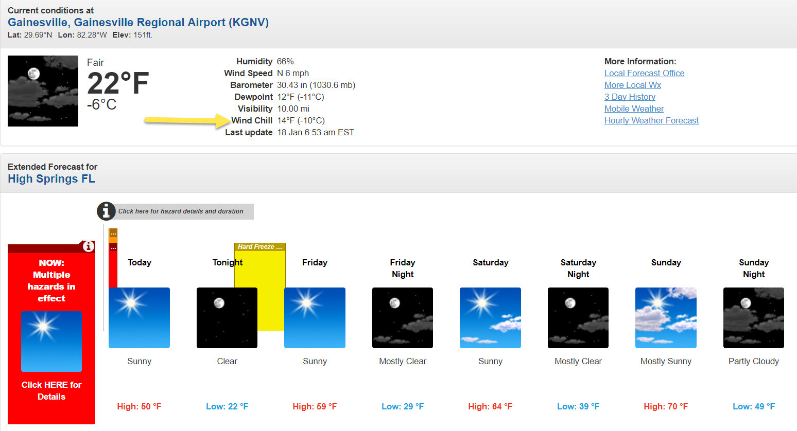Click the Today sunny forecast icon
797x431 pixels.
click(139, 318)
